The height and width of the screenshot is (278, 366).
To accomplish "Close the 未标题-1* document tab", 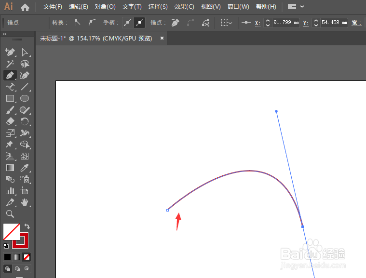I will (x=162, y=38).
